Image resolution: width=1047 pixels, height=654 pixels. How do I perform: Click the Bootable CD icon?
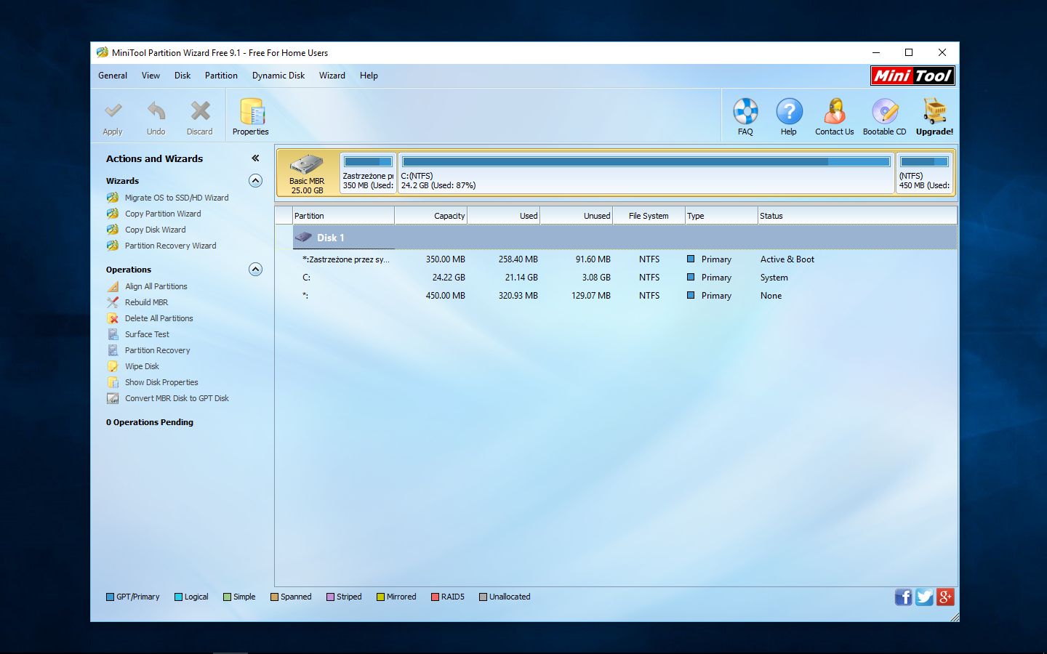pyautogui.click(x=885, y=112)
